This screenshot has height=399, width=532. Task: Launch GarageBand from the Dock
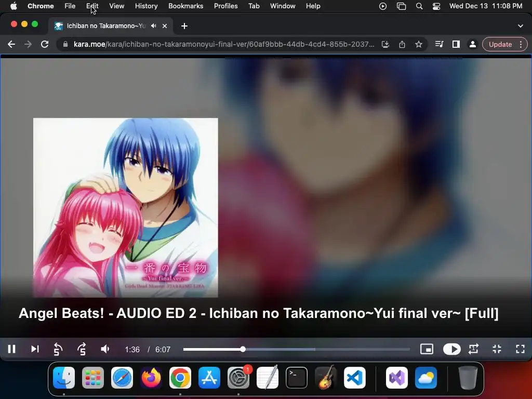click(326, 378)
